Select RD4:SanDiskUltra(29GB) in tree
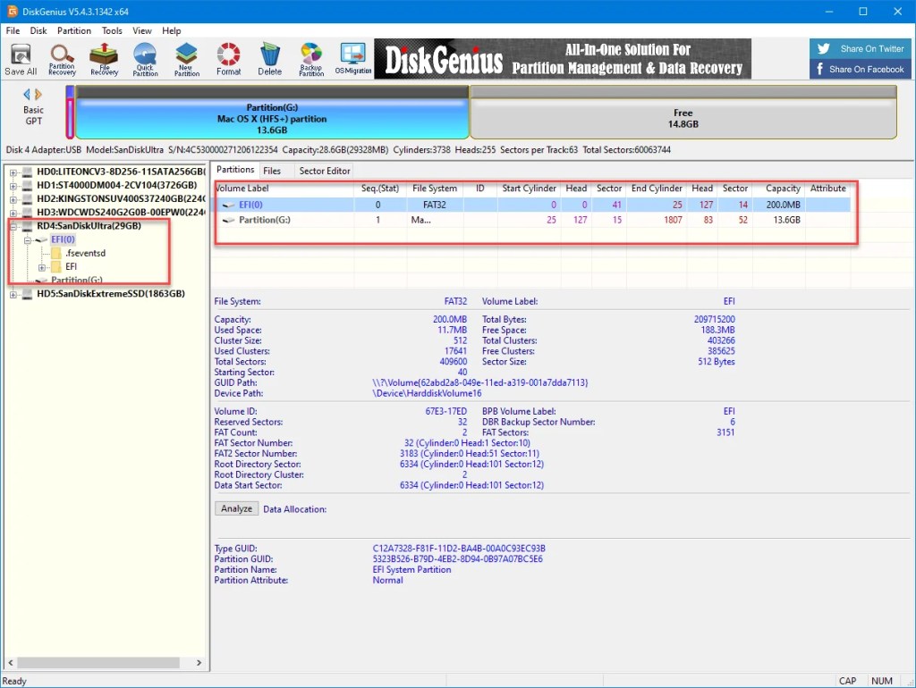This screenshot has width=916, height=688. tap(89, 226)
